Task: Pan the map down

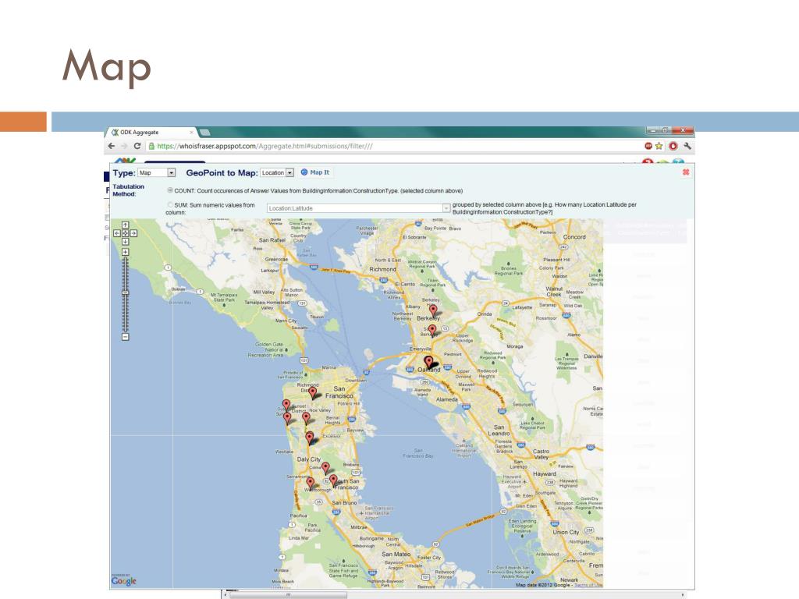Action: point(126,242)
